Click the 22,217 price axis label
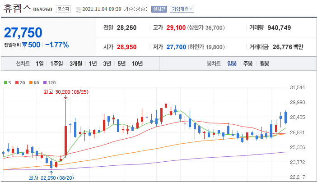 click(298, 177)
